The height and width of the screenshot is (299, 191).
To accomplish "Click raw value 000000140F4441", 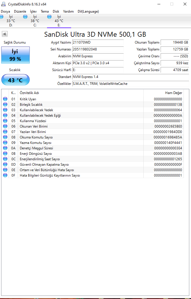I will [x=168, y=142].
